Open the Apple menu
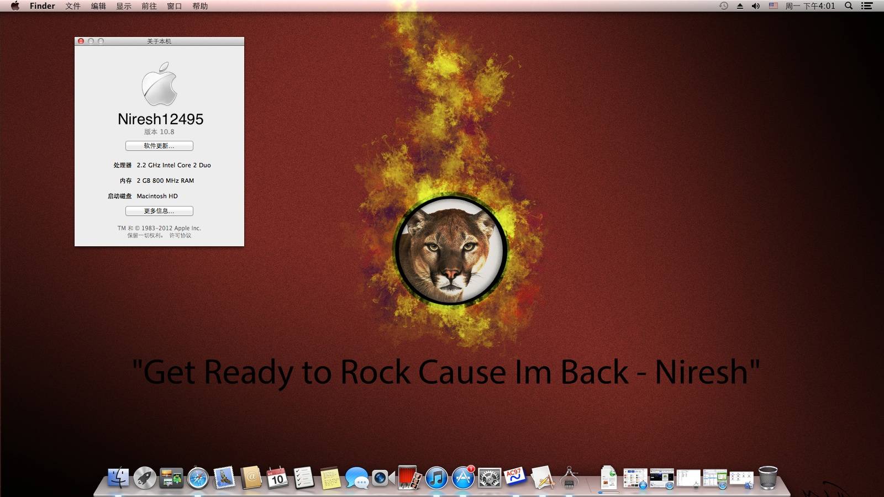This screenshot has width=884, height=497. (15, 6)
